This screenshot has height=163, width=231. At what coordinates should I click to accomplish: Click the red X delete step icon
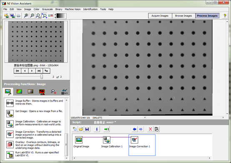click(150, 129)
